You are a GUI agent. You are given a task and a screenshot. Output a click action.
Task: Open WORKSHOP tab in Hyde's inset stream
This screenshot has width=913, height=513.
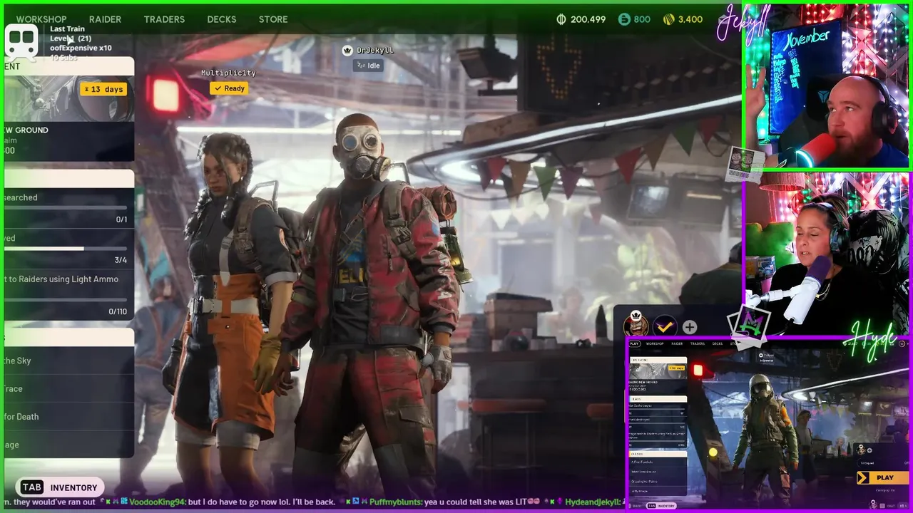[654, 343]
